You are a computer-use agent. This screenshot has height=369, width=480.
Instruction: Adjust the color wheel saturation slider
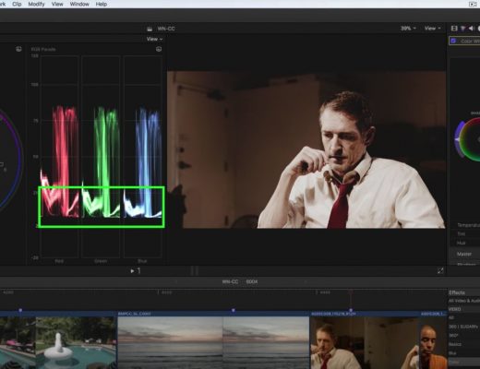pos(459,140)
